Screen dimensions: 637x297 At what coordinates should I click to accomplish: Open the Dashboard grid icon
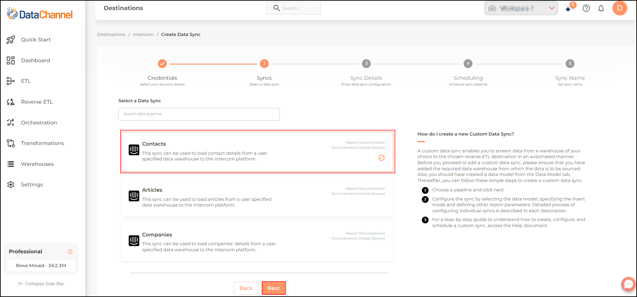coord(11,61)
